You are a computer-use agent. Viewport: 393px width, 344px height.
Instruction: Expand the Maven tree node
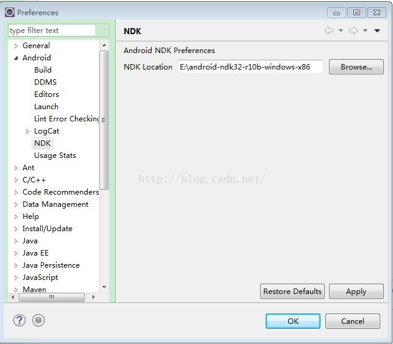[16, 290]
